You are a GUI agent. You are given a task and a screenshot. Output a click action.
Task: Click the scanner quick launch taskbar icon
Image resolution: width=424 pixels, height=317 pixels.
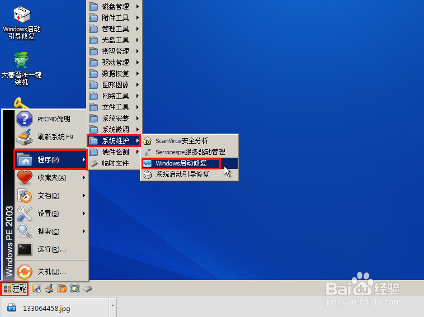coord(49,288)
